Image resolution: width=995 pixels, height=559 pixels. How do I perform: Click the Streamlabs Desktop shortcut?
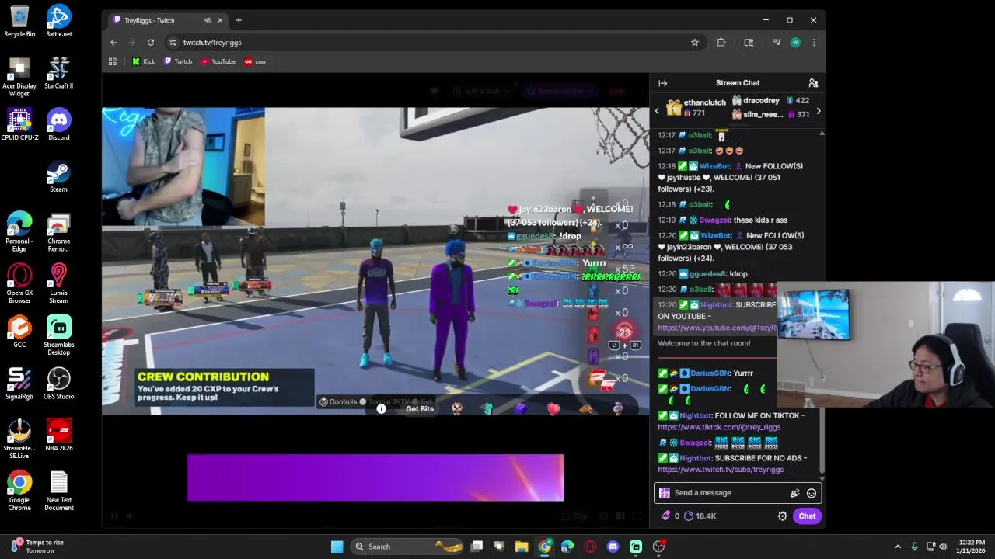point(58,335)
